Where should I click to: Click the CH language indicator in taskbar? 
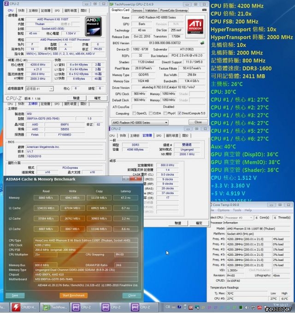click(168, 307)
